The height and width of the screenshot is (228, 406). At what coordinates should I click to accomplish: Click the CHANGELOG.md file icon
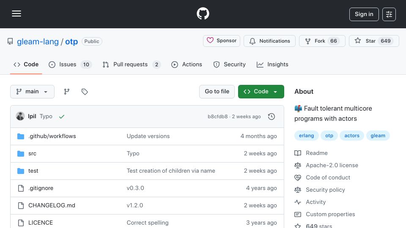[x=21, y=206]
